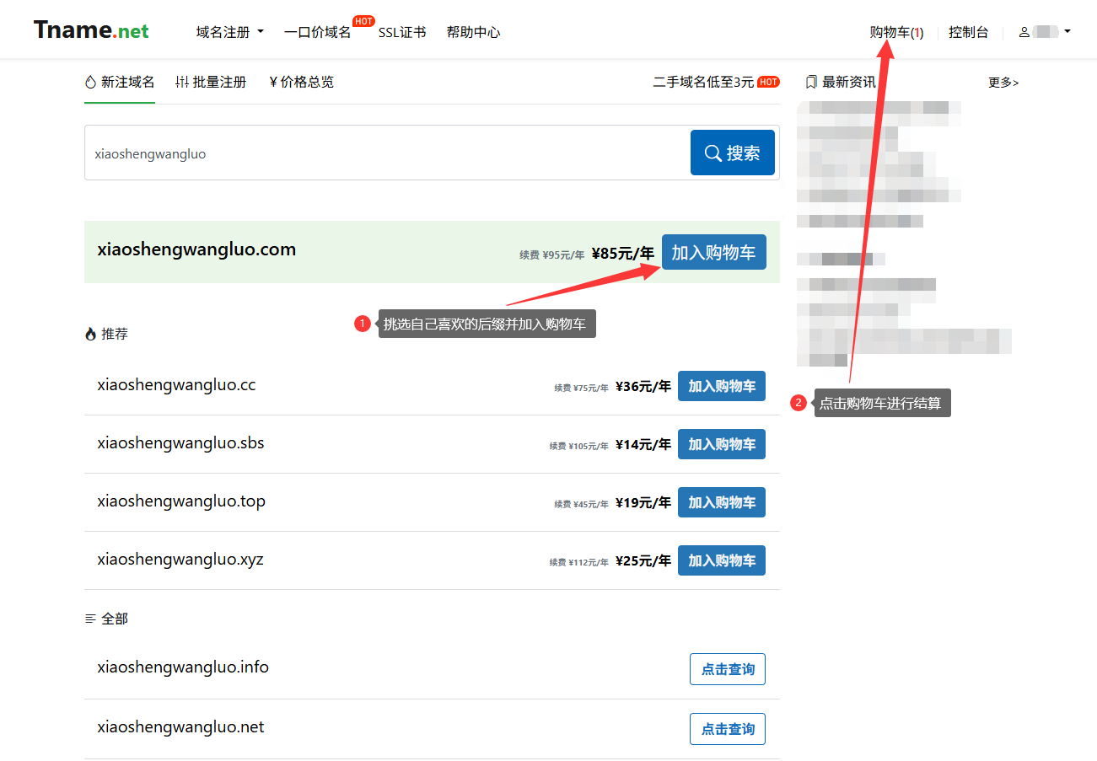This screenshot has width=1097, height=761.
Task: Open the 帮助中心 menu item
Action: pyautogui.click(x=473, y=32)
